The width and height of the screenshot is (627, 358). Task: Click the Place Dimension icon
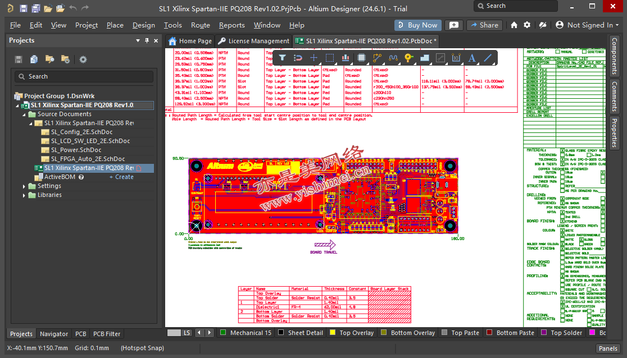[x=456, y=58]
